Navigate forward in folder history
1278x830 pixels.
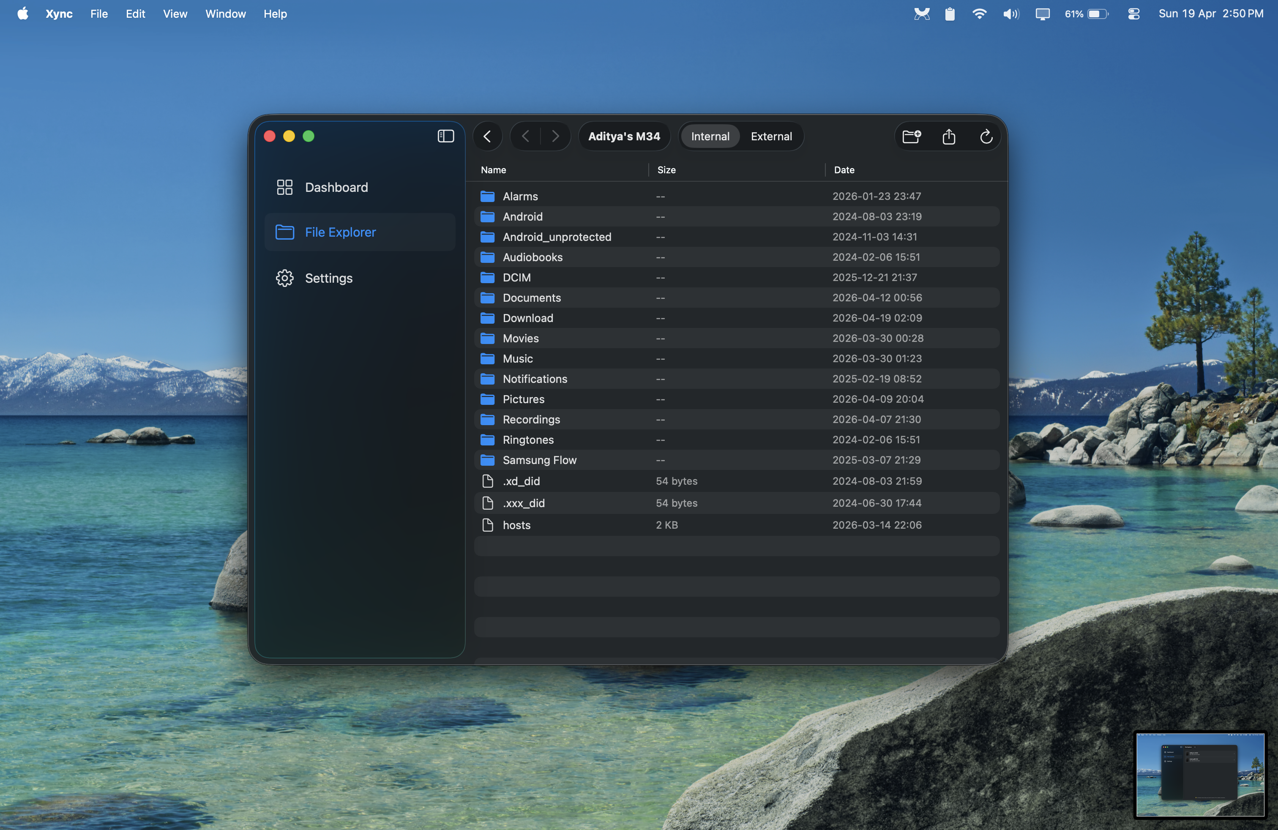(x=555, y=137)
